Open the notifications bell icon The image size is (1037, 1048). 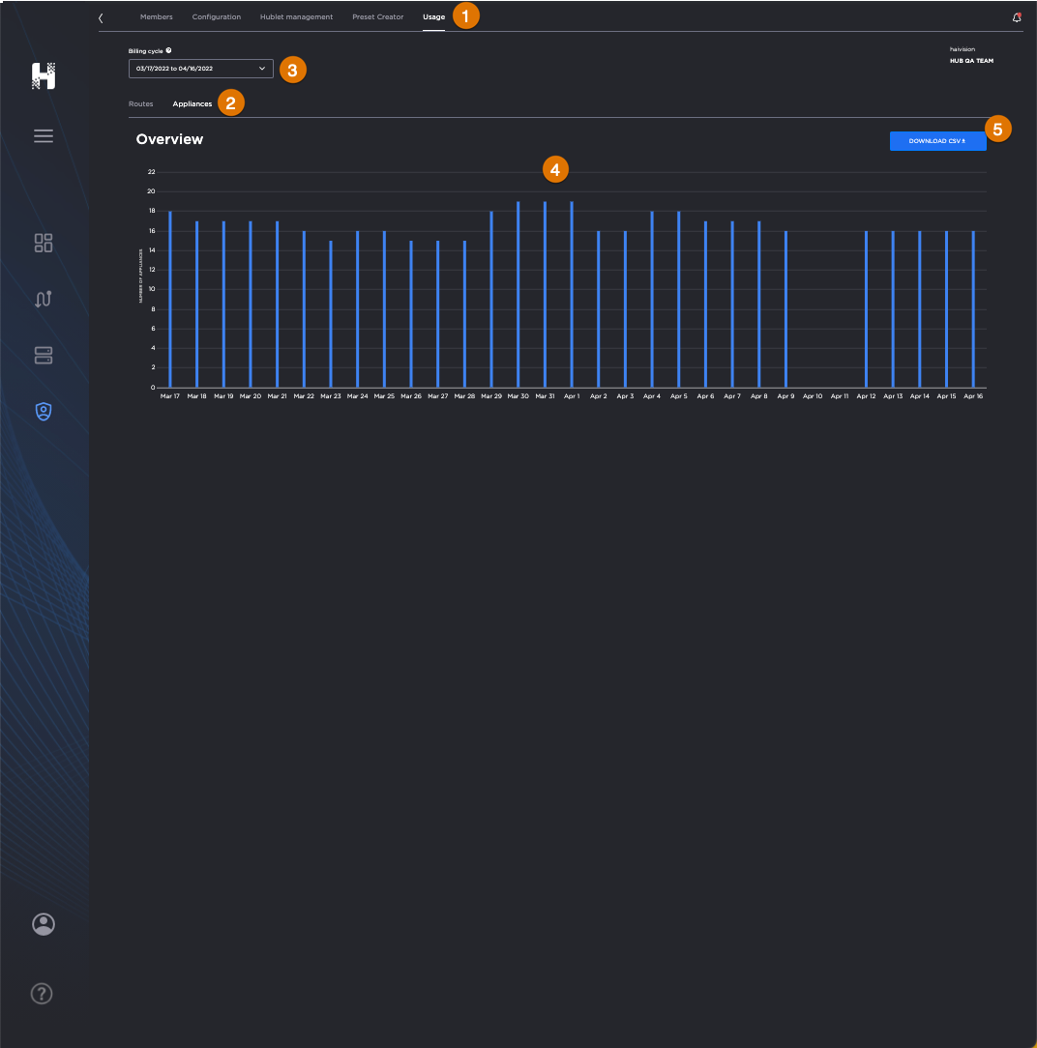[1016, 16]
